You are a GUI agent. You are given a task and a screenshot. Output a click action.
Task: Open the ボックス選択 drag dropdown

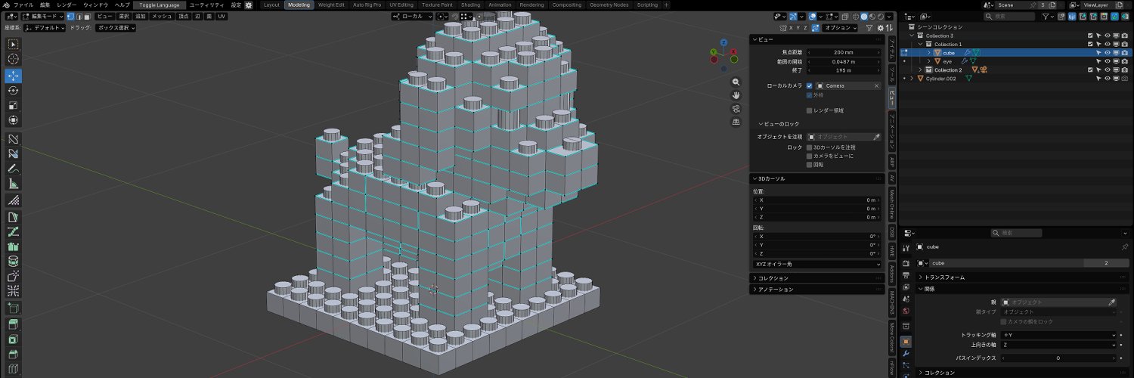[x=116, y=27]
